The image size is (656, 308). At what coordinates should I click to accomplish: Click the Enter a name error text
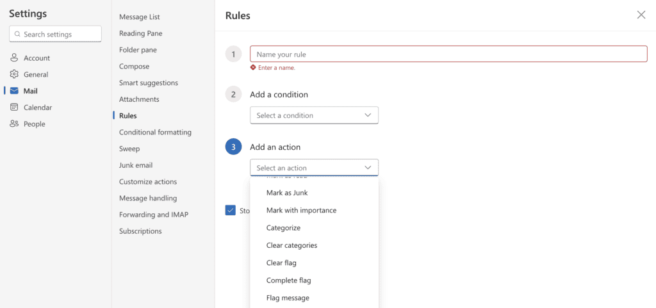pos(277,68)
